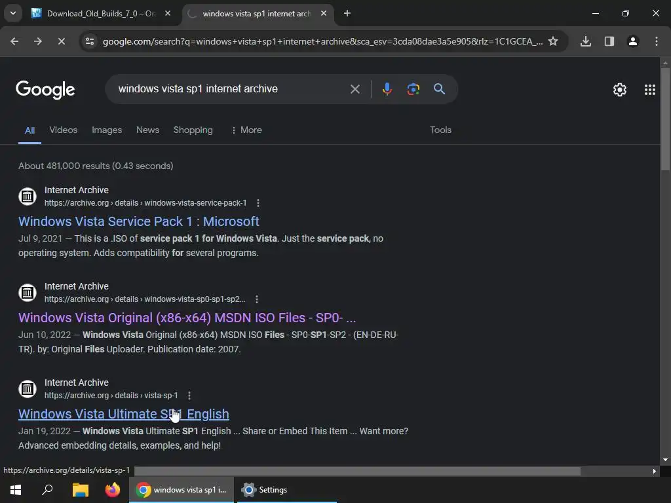Screen dimensions: 671x503
Task: Open search by image camera icon
Action: [x=413, y=89]
